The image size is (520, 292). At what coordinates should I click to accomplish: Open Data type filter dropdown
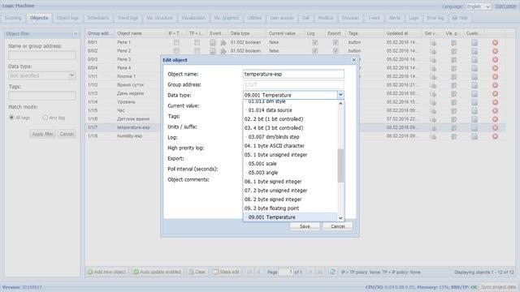click(x=72, y=75)
